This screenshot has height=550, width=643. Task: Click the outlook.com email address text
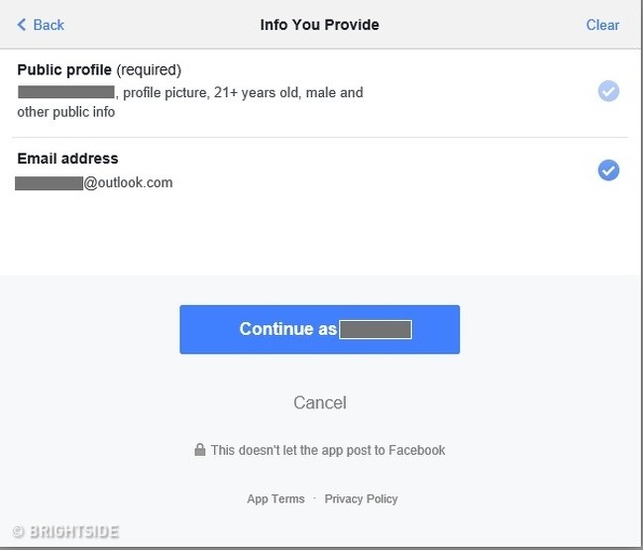pyautogui.click(x=128, y=182)
